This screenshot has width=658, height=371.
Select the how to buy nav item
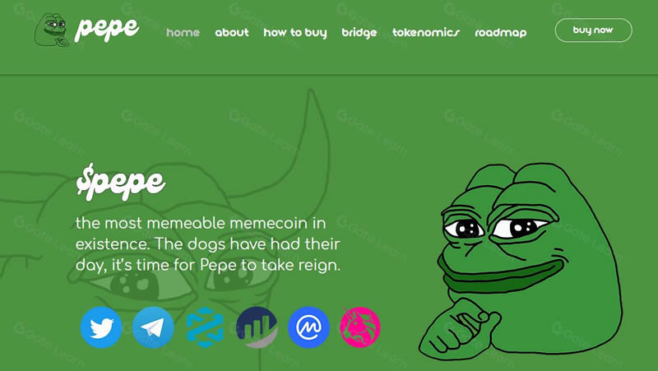(x=295, y=33)
